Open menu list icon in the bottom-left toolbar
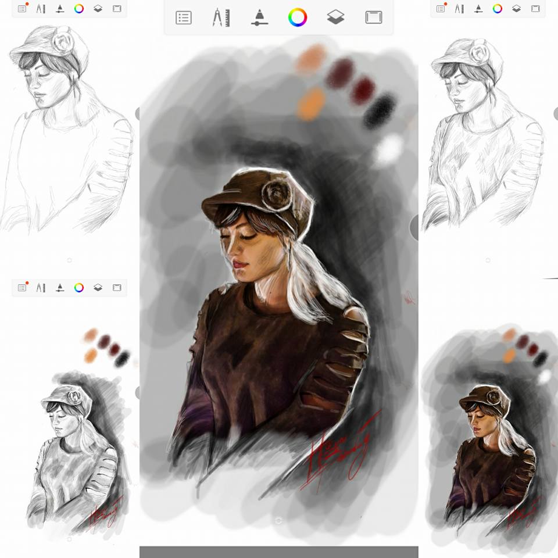 pyautogui.click(x=22, y=287)
